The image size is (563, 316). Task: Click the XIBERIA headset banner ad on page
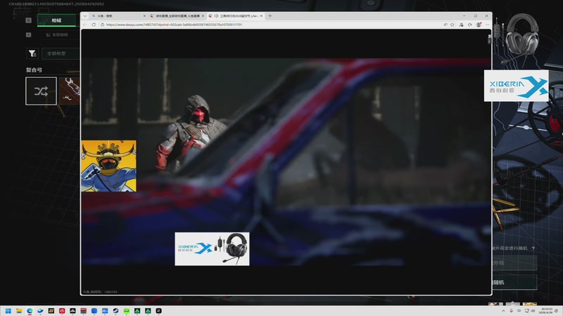click(212, 249)
